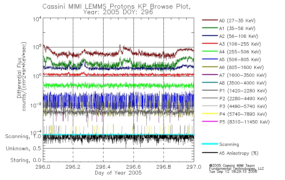Click the dark green A1 legend line swatch

(210, 28)
